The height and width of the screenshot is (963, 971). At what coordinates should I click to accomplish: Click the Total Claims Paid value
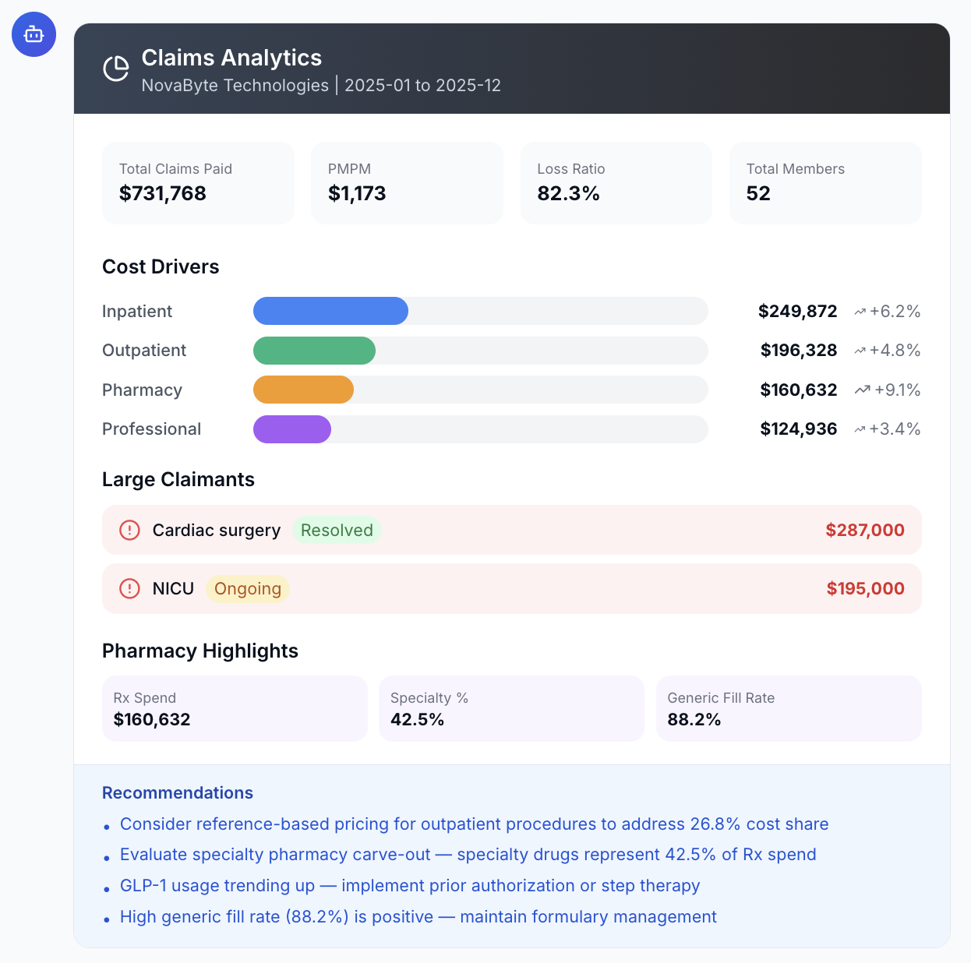click(x=163, y=193)
